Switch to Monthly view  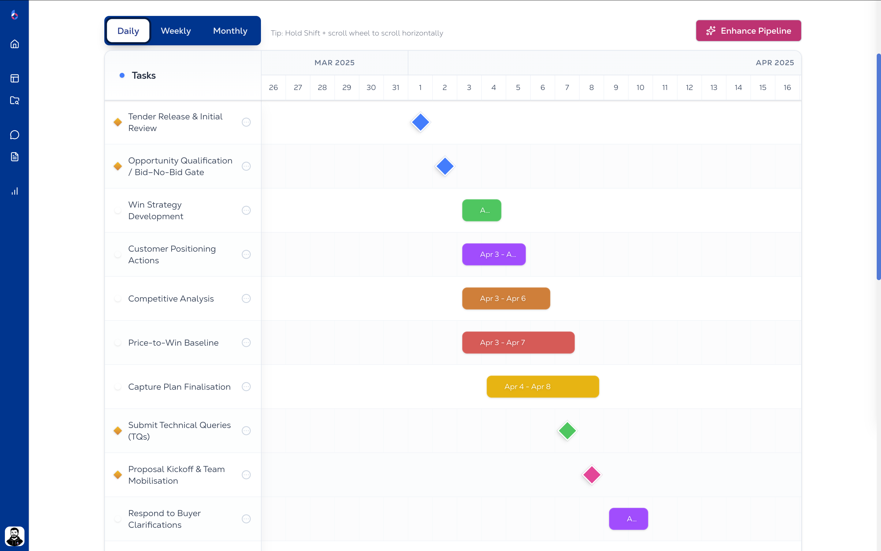coord(230,31)
